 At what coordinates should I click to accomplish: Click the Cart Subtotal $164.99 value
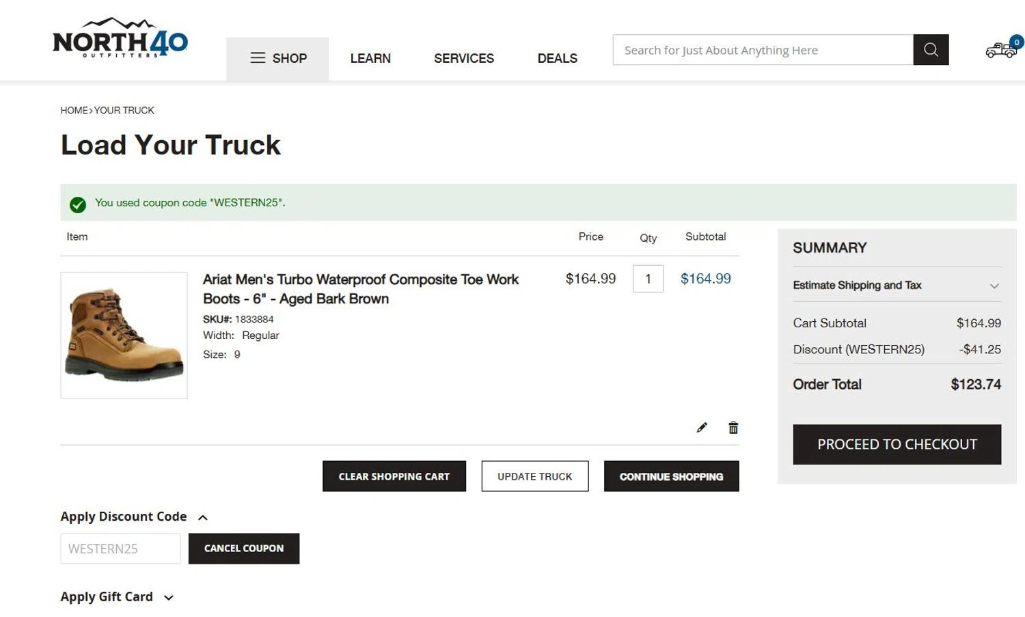979,323
